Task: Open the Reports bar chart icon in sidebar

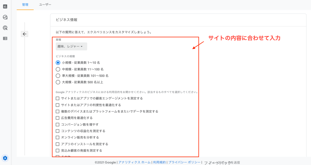Action: click(x=5, y=6)
